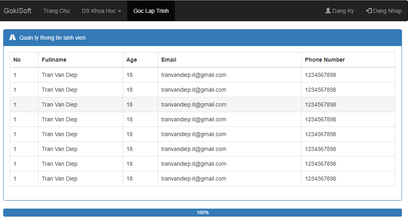Screen dimensions: 408x223
Task: Click the panel title Quan ly thong tin sinh vien
Action: point(52,38)
